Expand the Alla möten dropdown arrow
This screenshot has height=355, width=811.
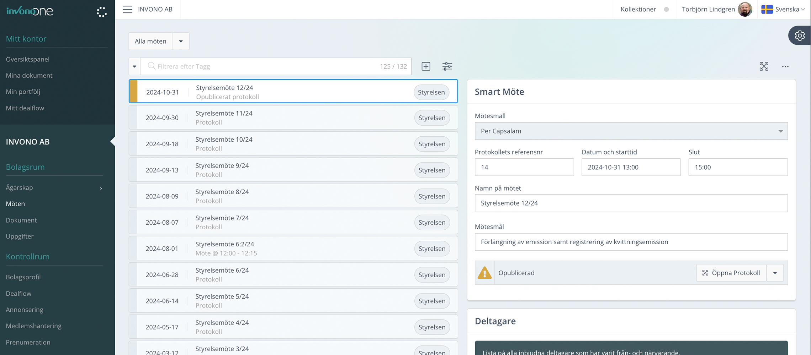pos(181,41)
